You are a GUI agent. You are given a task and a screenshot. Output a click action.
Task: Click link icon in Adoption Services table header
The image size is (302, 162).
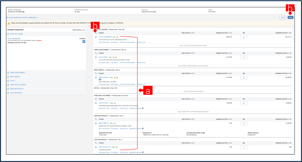tap(96, 119)
